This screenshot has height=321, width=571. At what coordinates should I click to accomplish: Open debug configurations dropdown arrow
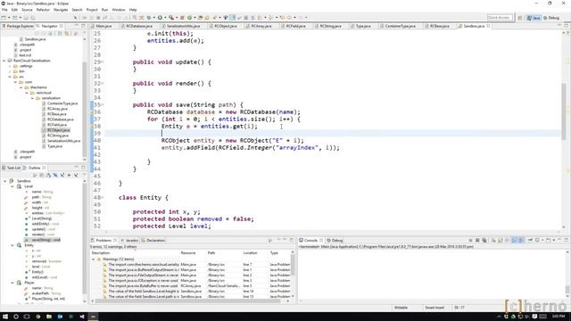[x=153, y=18]
